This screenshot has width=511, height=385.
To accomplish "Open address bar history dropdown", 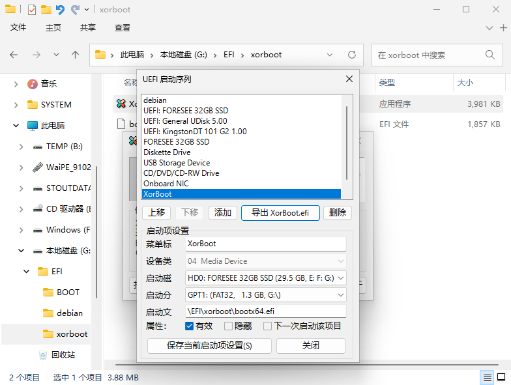I will pos(330,55).
